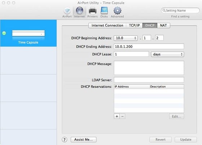Viewport: 202px width, 145px height.
Task: Click the third octet field showing 1
Action: click(x=147, y=38)
